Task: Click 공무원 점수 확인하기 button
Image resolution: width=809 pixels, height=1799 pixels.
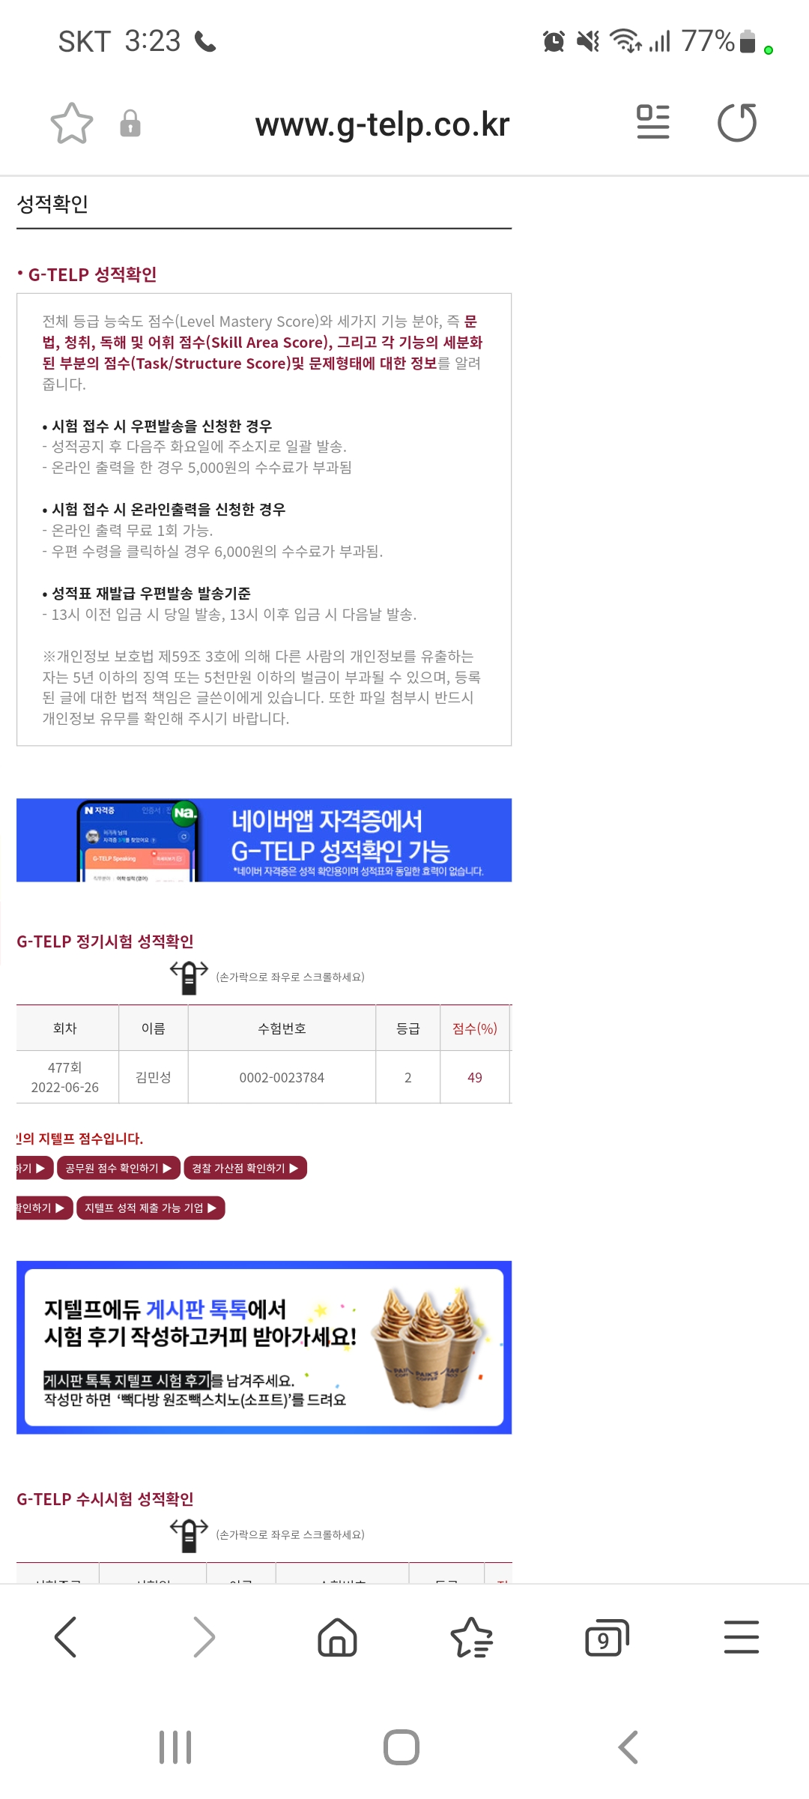Action: [x=118, y=1168]
